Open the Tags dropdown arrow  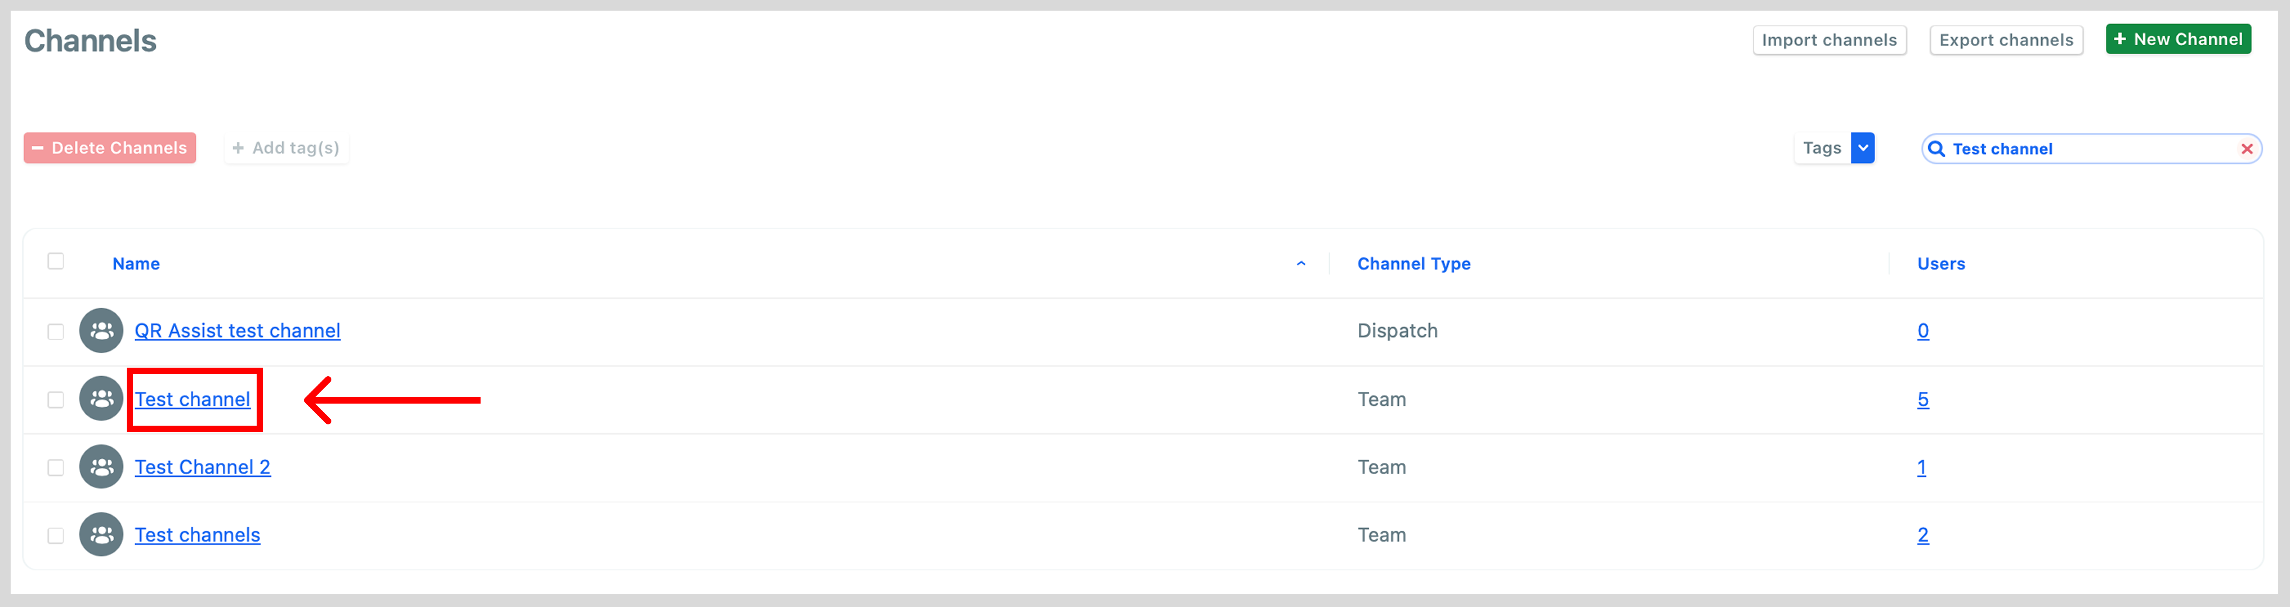click(x=1863, y=148)
